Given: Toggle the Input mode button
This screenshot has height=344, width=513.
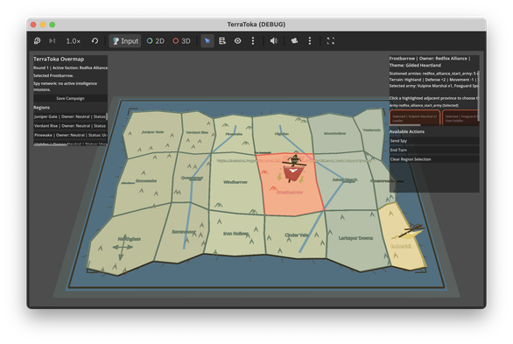Looking at the screenshot, I should click(125, 41).
